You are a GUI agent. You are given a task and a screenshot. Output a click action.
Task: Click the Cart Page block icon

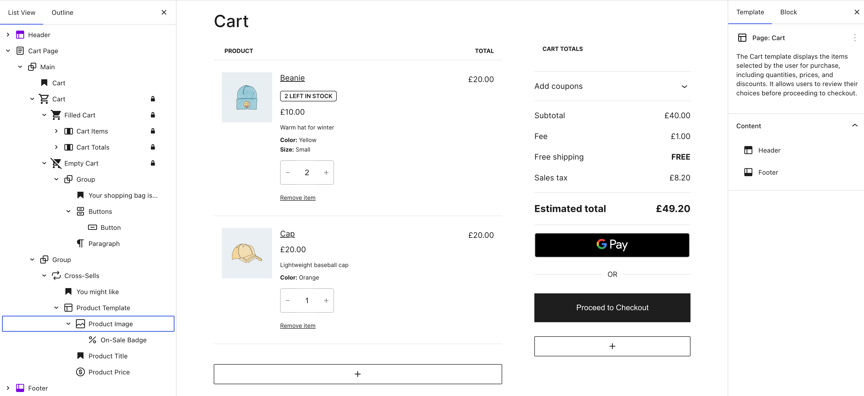click(20, 51)
